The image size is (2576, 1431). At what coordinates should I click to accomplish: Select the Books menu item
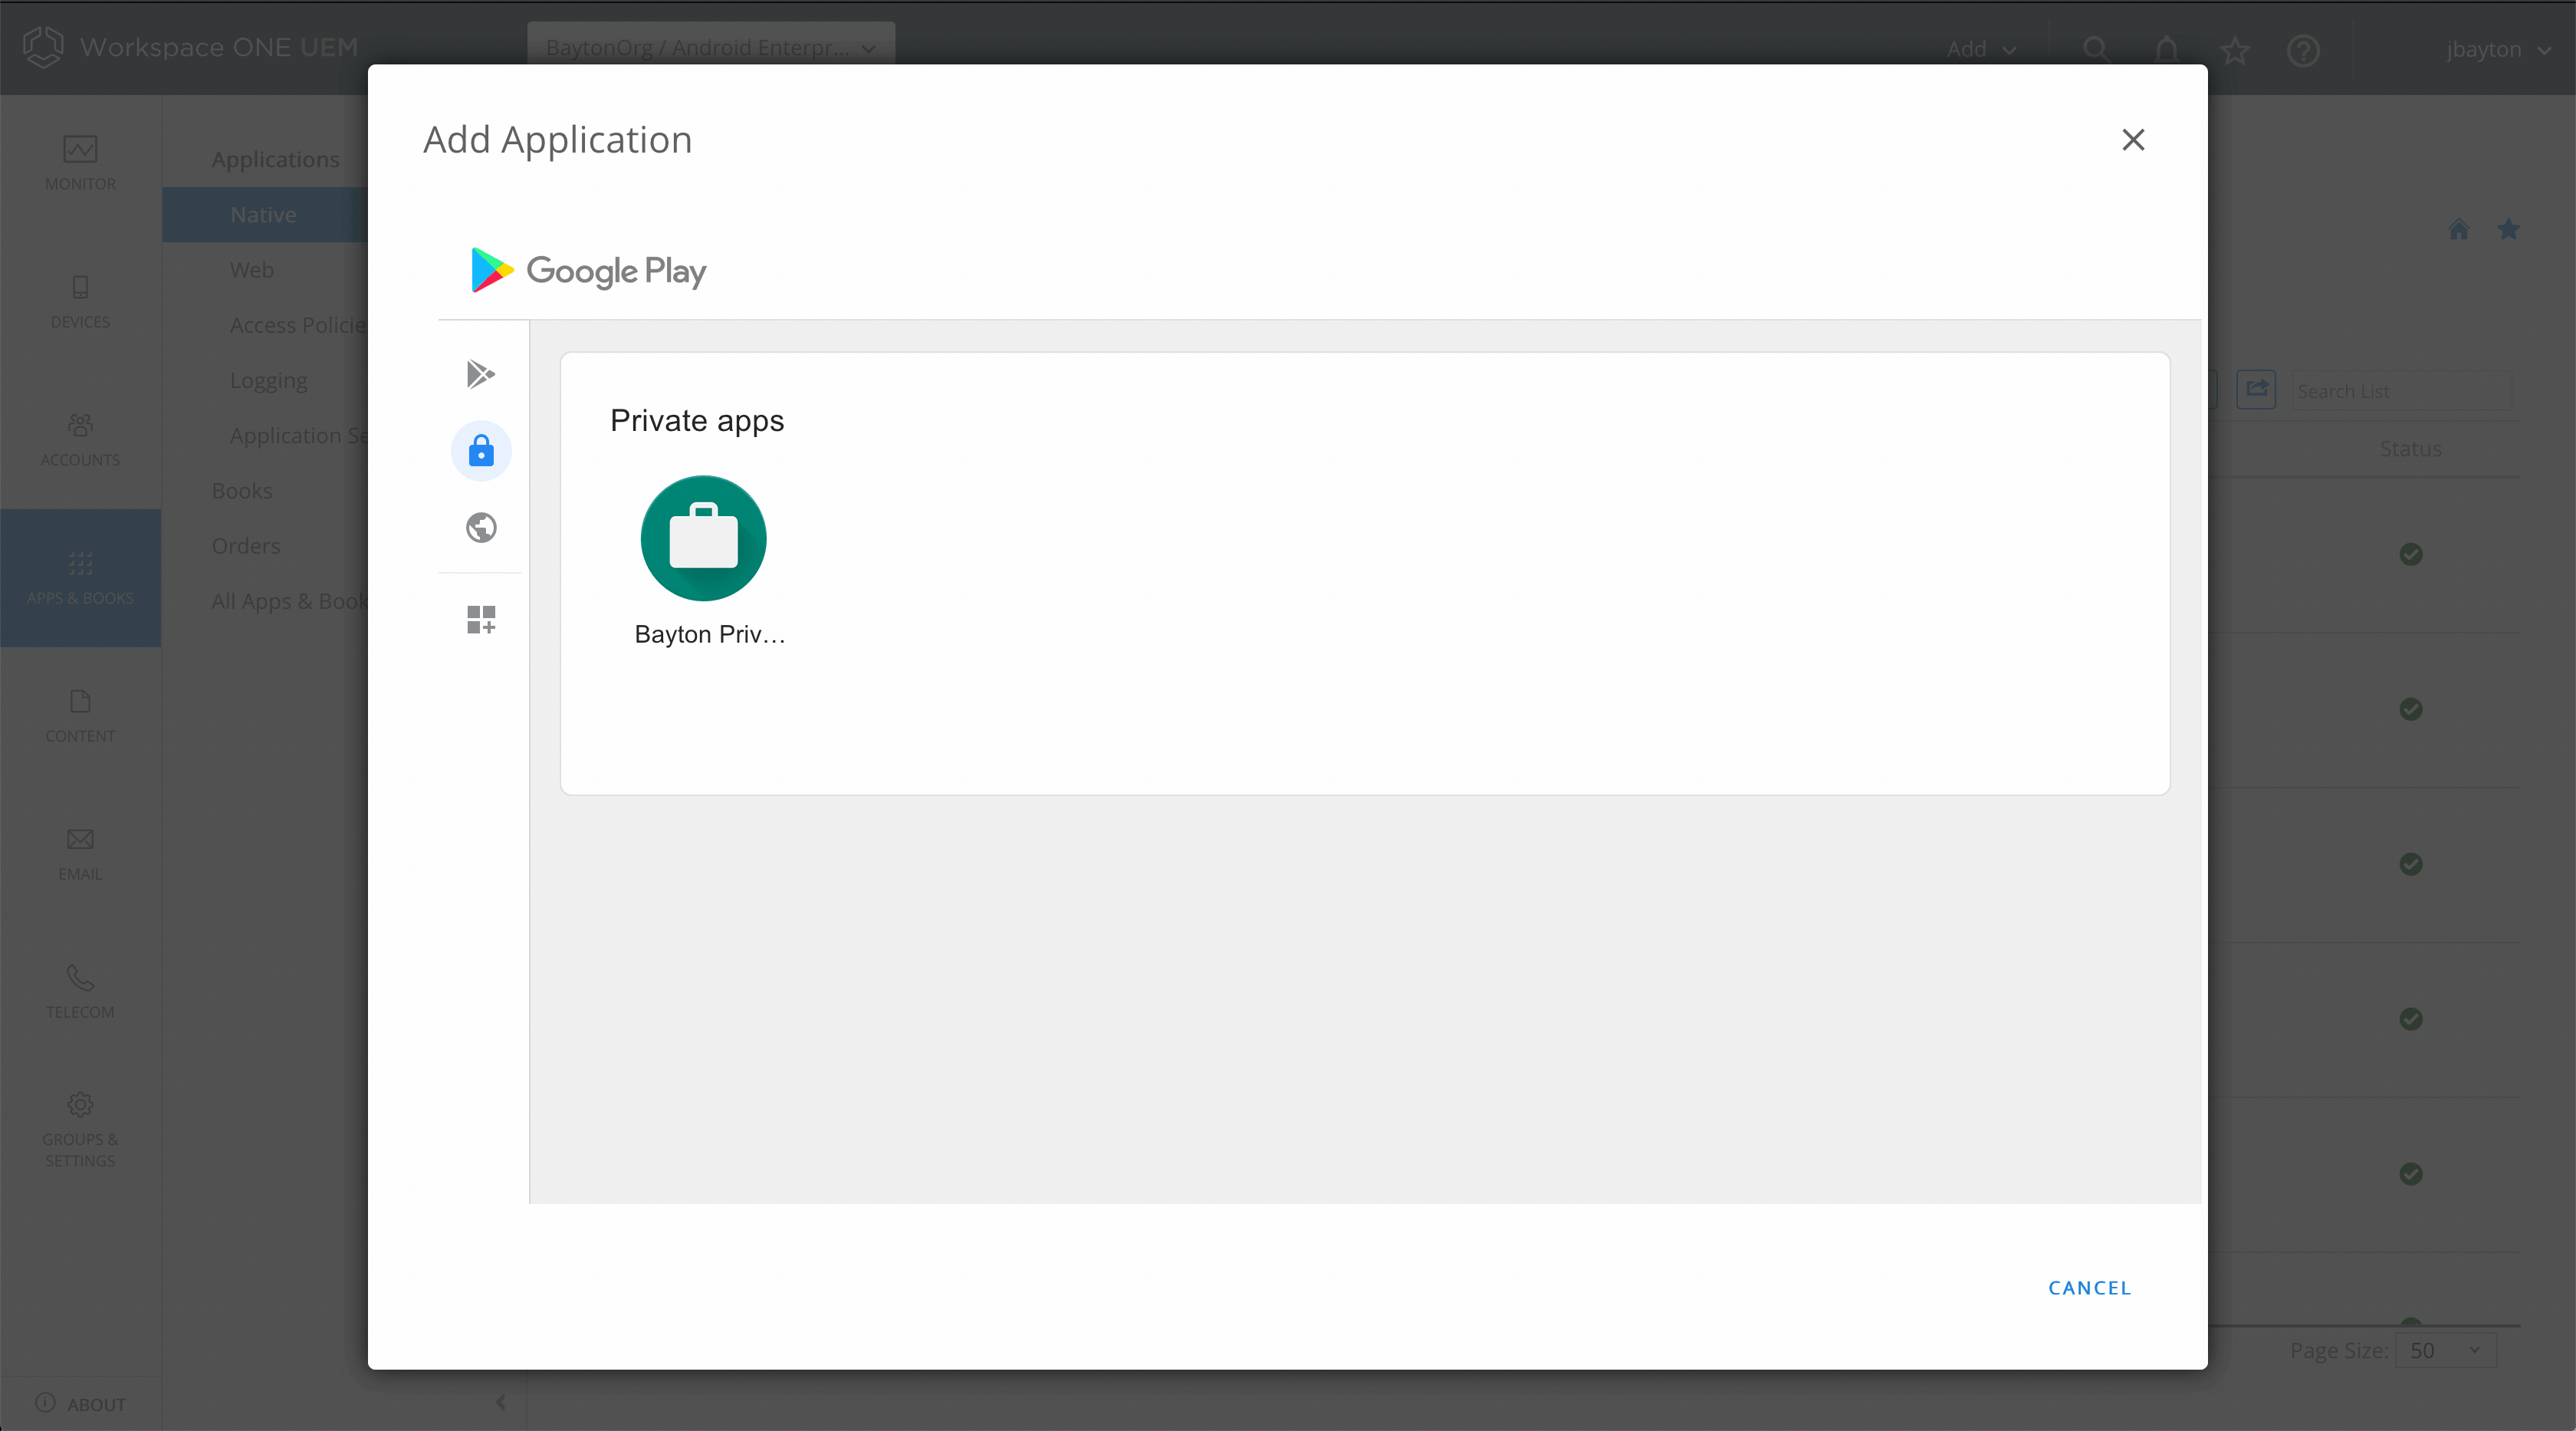(x=242, y=491)
